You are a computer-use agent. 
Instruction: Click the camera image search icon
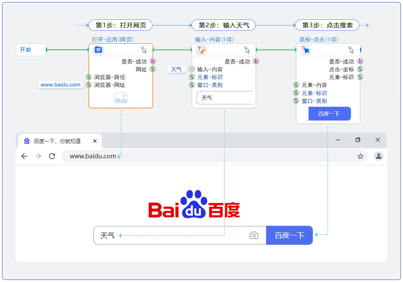[254, 235]
